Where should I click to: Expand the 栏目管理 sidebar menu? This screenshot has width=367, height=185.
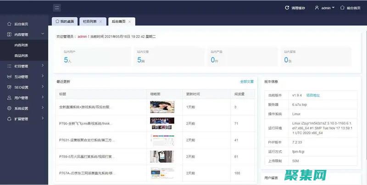[x=43, y=66]
